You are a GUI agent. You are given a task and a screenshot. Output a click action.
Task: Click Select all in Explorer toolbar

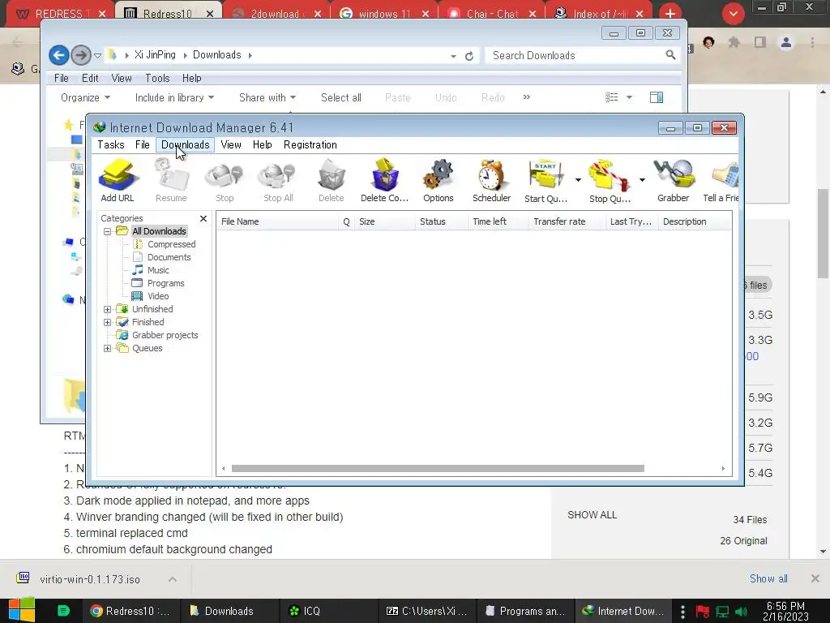341,97
